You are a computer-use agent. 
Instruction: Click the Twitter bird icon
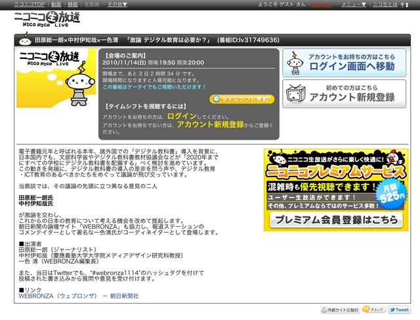pyautogui.click(x=392, y=310)
